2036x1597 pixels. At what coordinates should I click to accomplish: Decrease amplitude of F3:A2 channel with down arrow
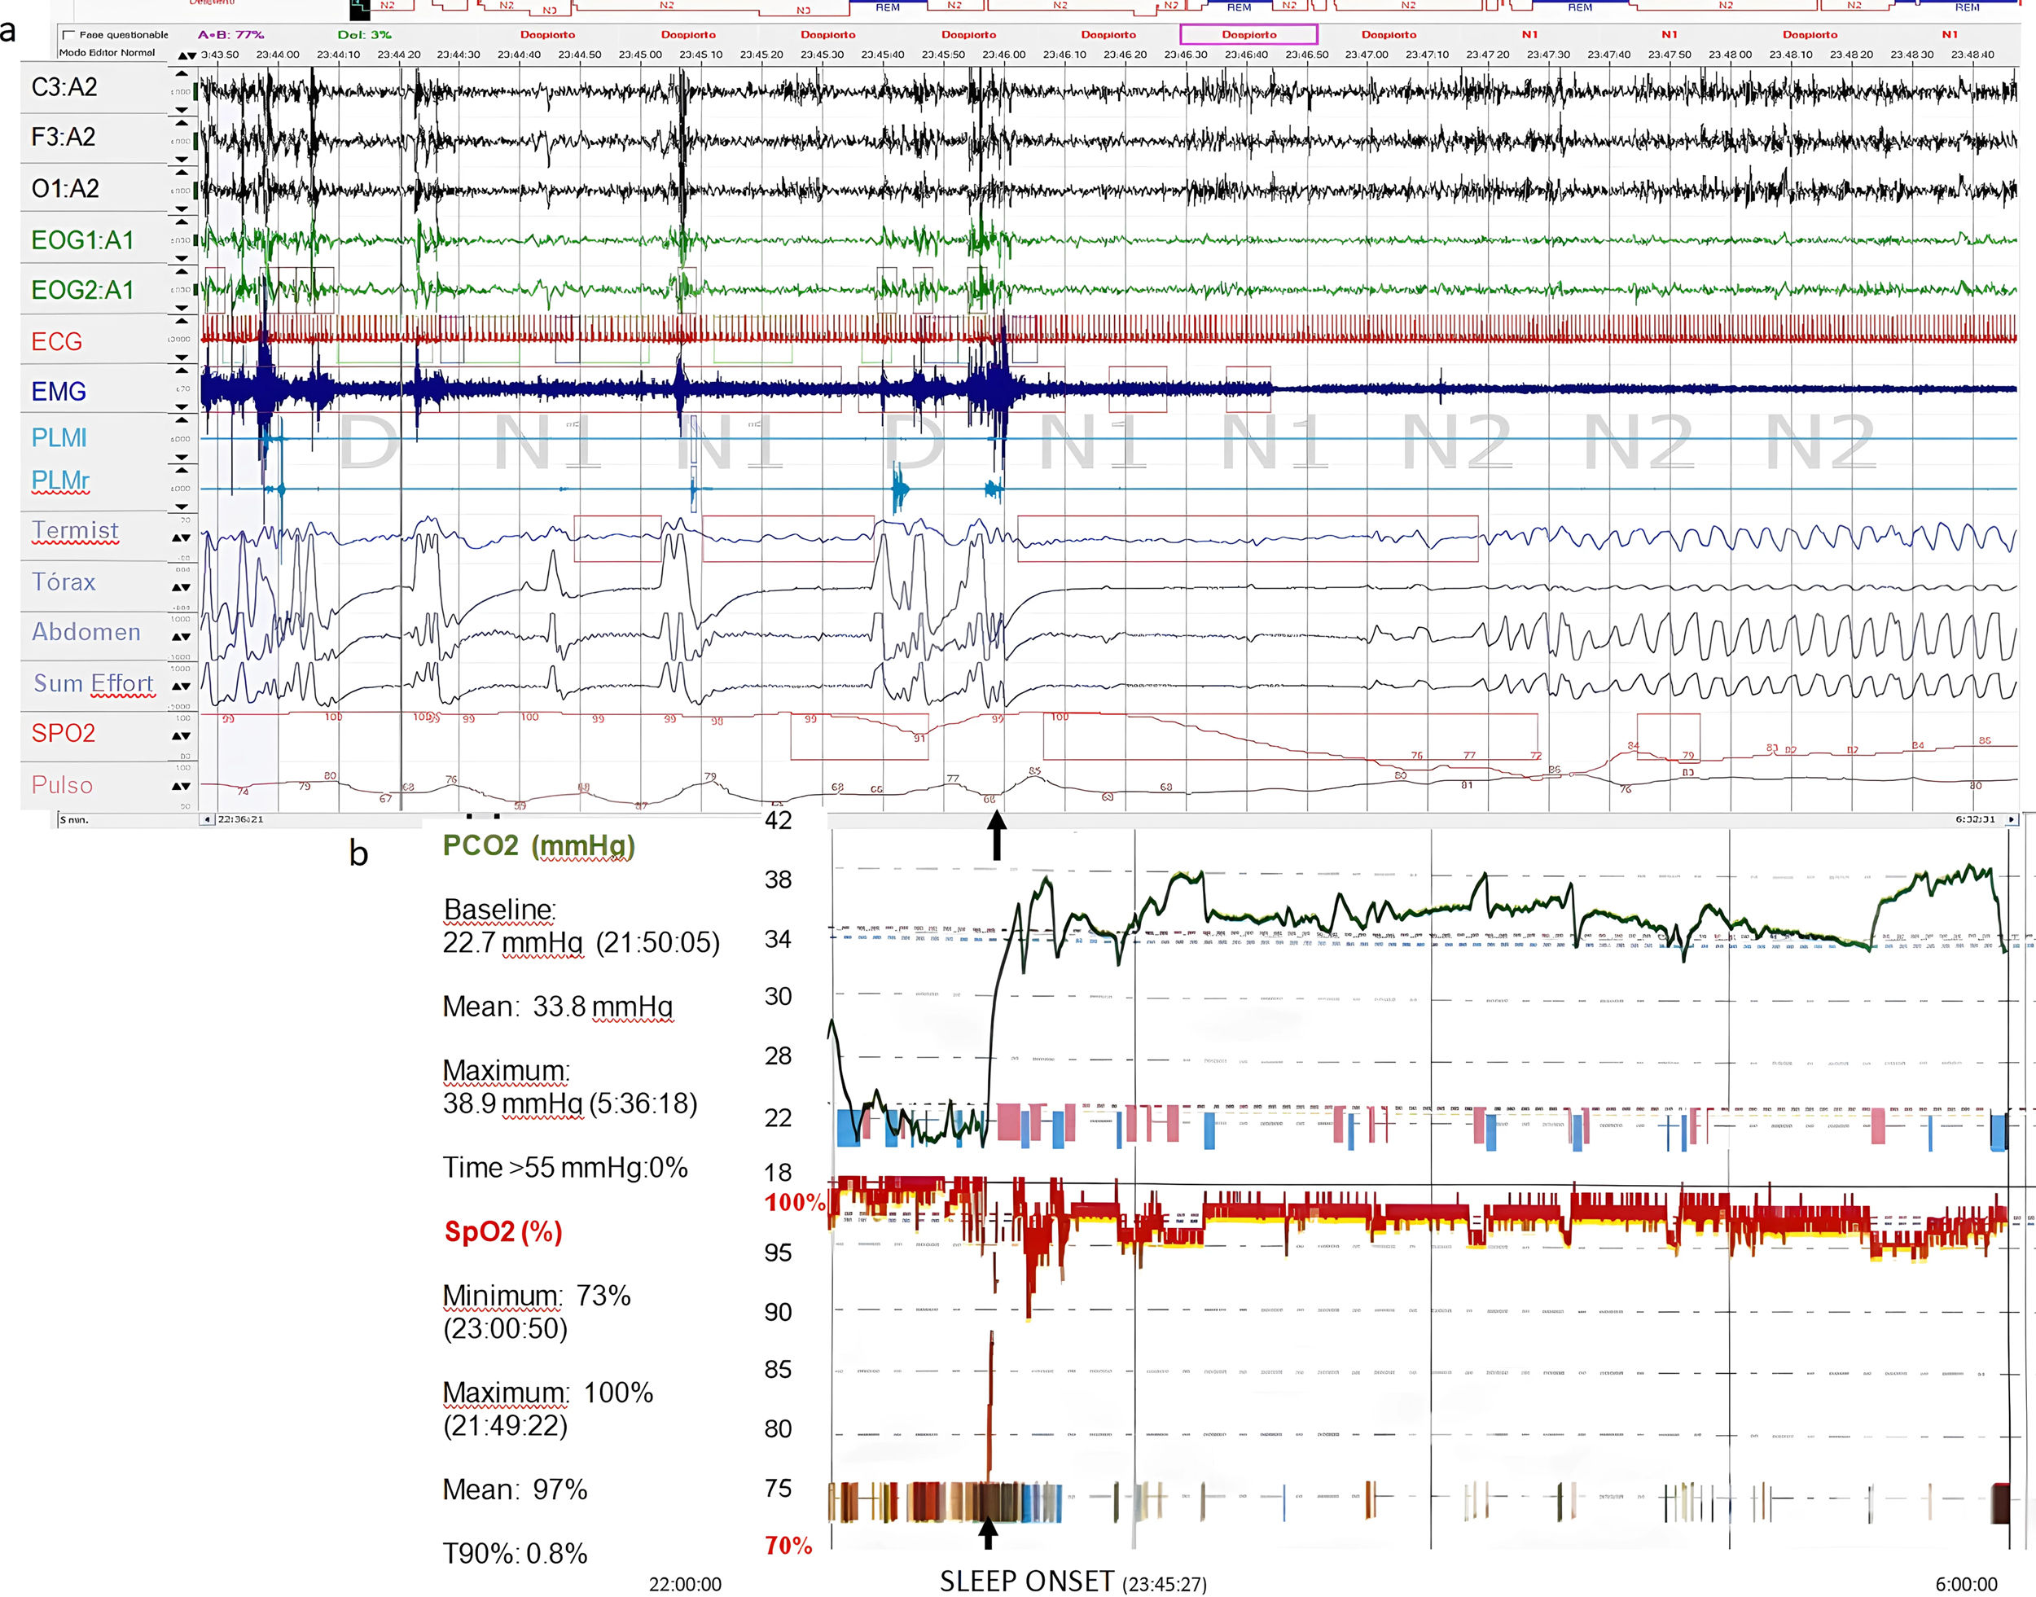coord(182,160)
